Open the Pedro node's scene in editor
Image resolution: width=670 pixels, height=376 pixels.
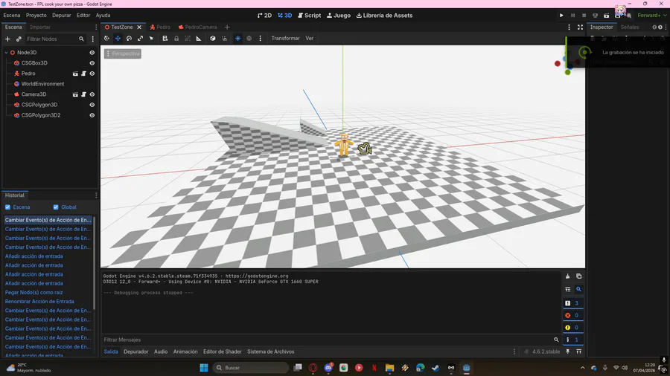coord(75,74)
